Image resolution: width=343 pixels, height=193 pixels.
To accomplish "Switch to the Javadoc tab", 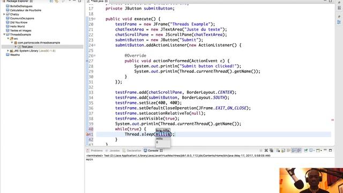I will point(113,151).
